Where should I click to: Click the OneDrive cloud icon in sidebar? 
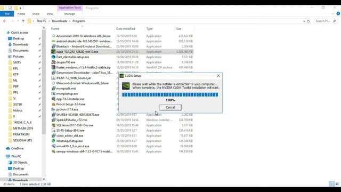[8, 148]
